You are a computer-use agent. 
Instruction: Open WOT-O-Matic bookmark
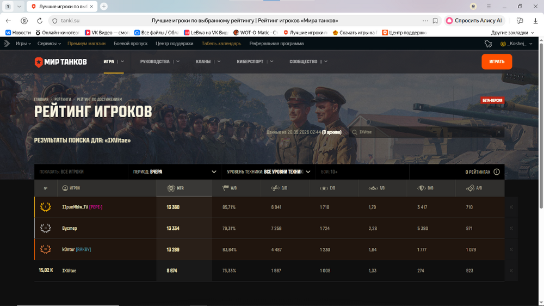point(256,33)
